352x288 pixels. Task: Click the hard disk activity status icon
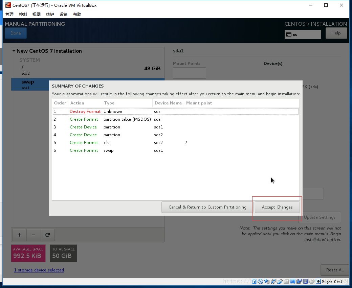(x=254, y=282)
